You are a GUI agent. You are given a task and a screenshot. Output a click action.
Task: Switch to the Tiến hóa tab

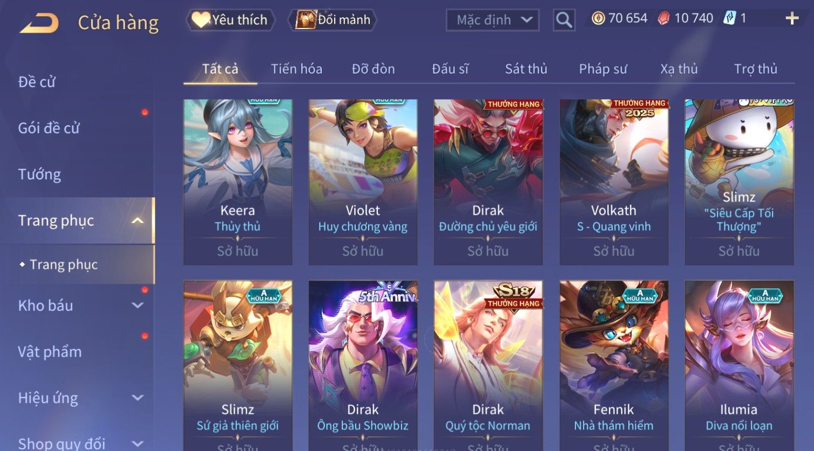coord(296,69)
